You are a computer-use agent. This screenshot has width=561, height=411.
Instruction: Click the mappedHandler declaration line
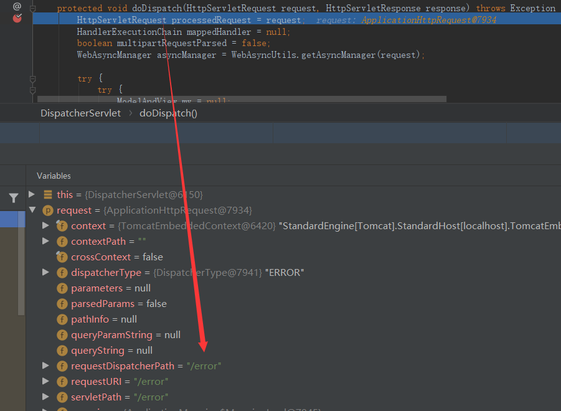coord(183,32)
